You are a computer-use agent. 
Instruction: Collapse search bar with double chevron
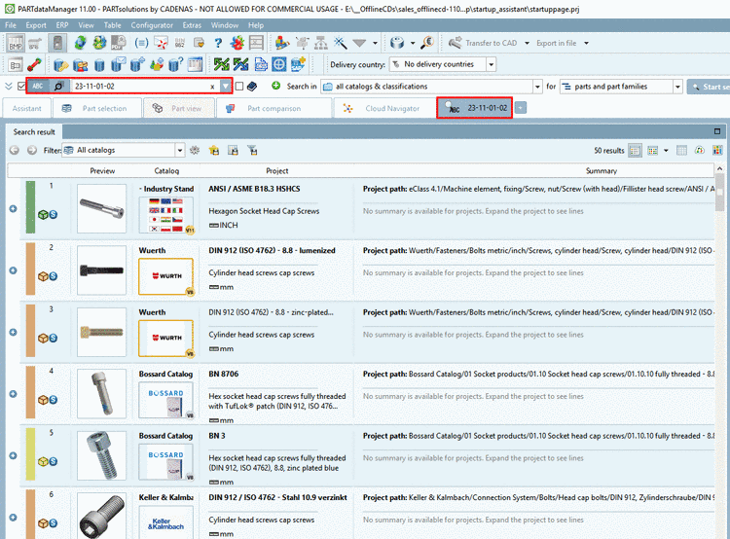coord(9,87)
